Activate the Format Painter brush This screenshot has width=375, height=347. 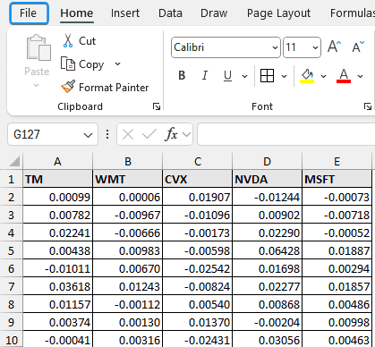point(105,88)
